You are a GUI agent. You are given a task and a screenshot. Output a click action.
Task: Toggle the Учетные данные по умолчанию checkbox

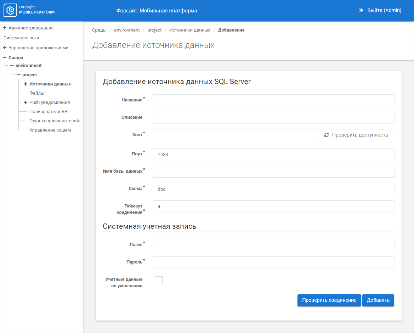159,280
